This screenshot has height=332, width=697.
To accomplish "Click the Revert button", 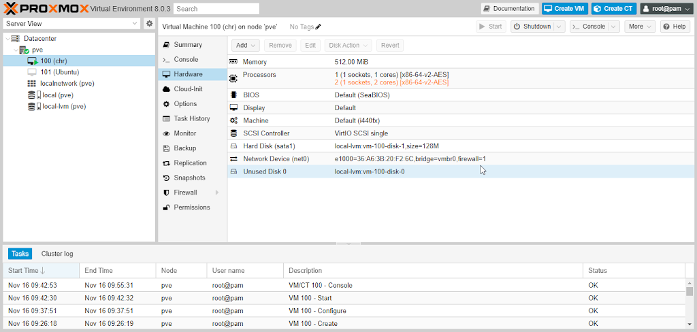I will pos(390,46).
